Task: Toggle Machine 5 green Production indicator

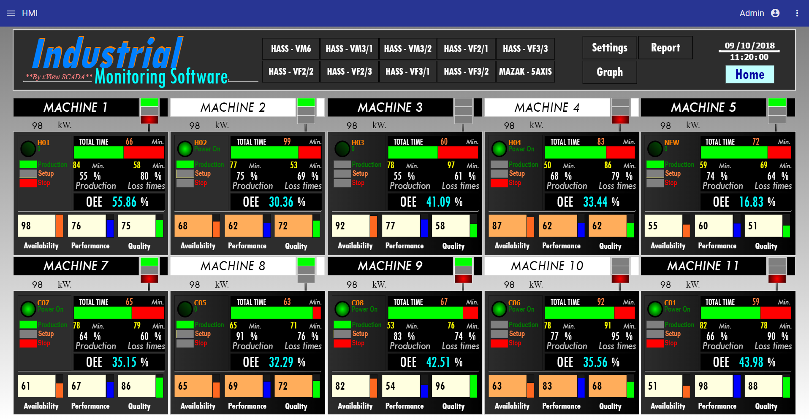Action: [x=655, y=164]
